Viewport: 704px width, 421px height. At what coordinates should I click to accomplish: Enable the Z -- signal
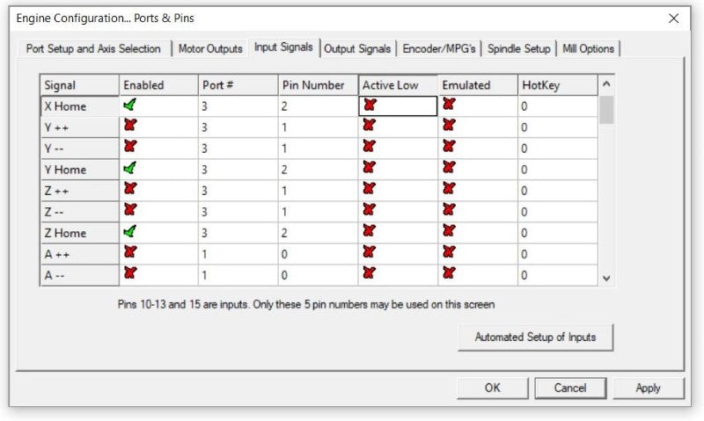pyautogui.click(x=130, y=211)
